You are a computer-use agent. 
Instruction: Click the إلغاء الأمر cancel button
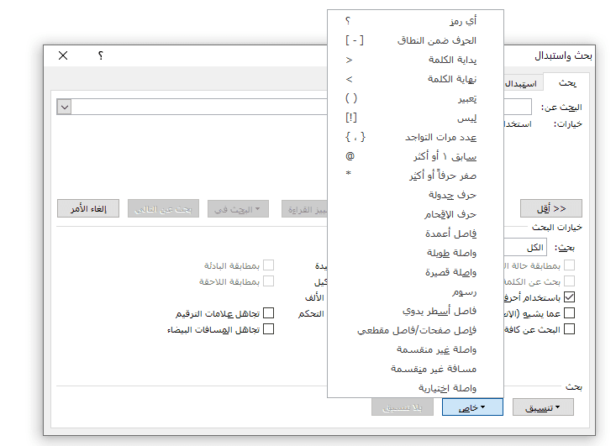pyautogui.click(x=88, y=208)
